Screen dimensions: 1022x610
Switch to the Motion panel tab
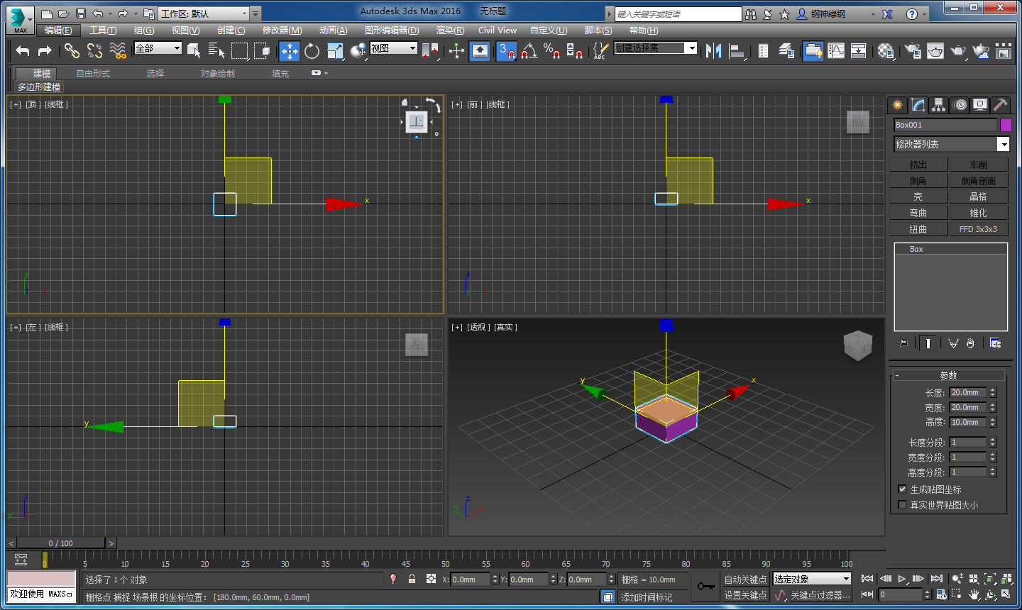tap(960, 105)
